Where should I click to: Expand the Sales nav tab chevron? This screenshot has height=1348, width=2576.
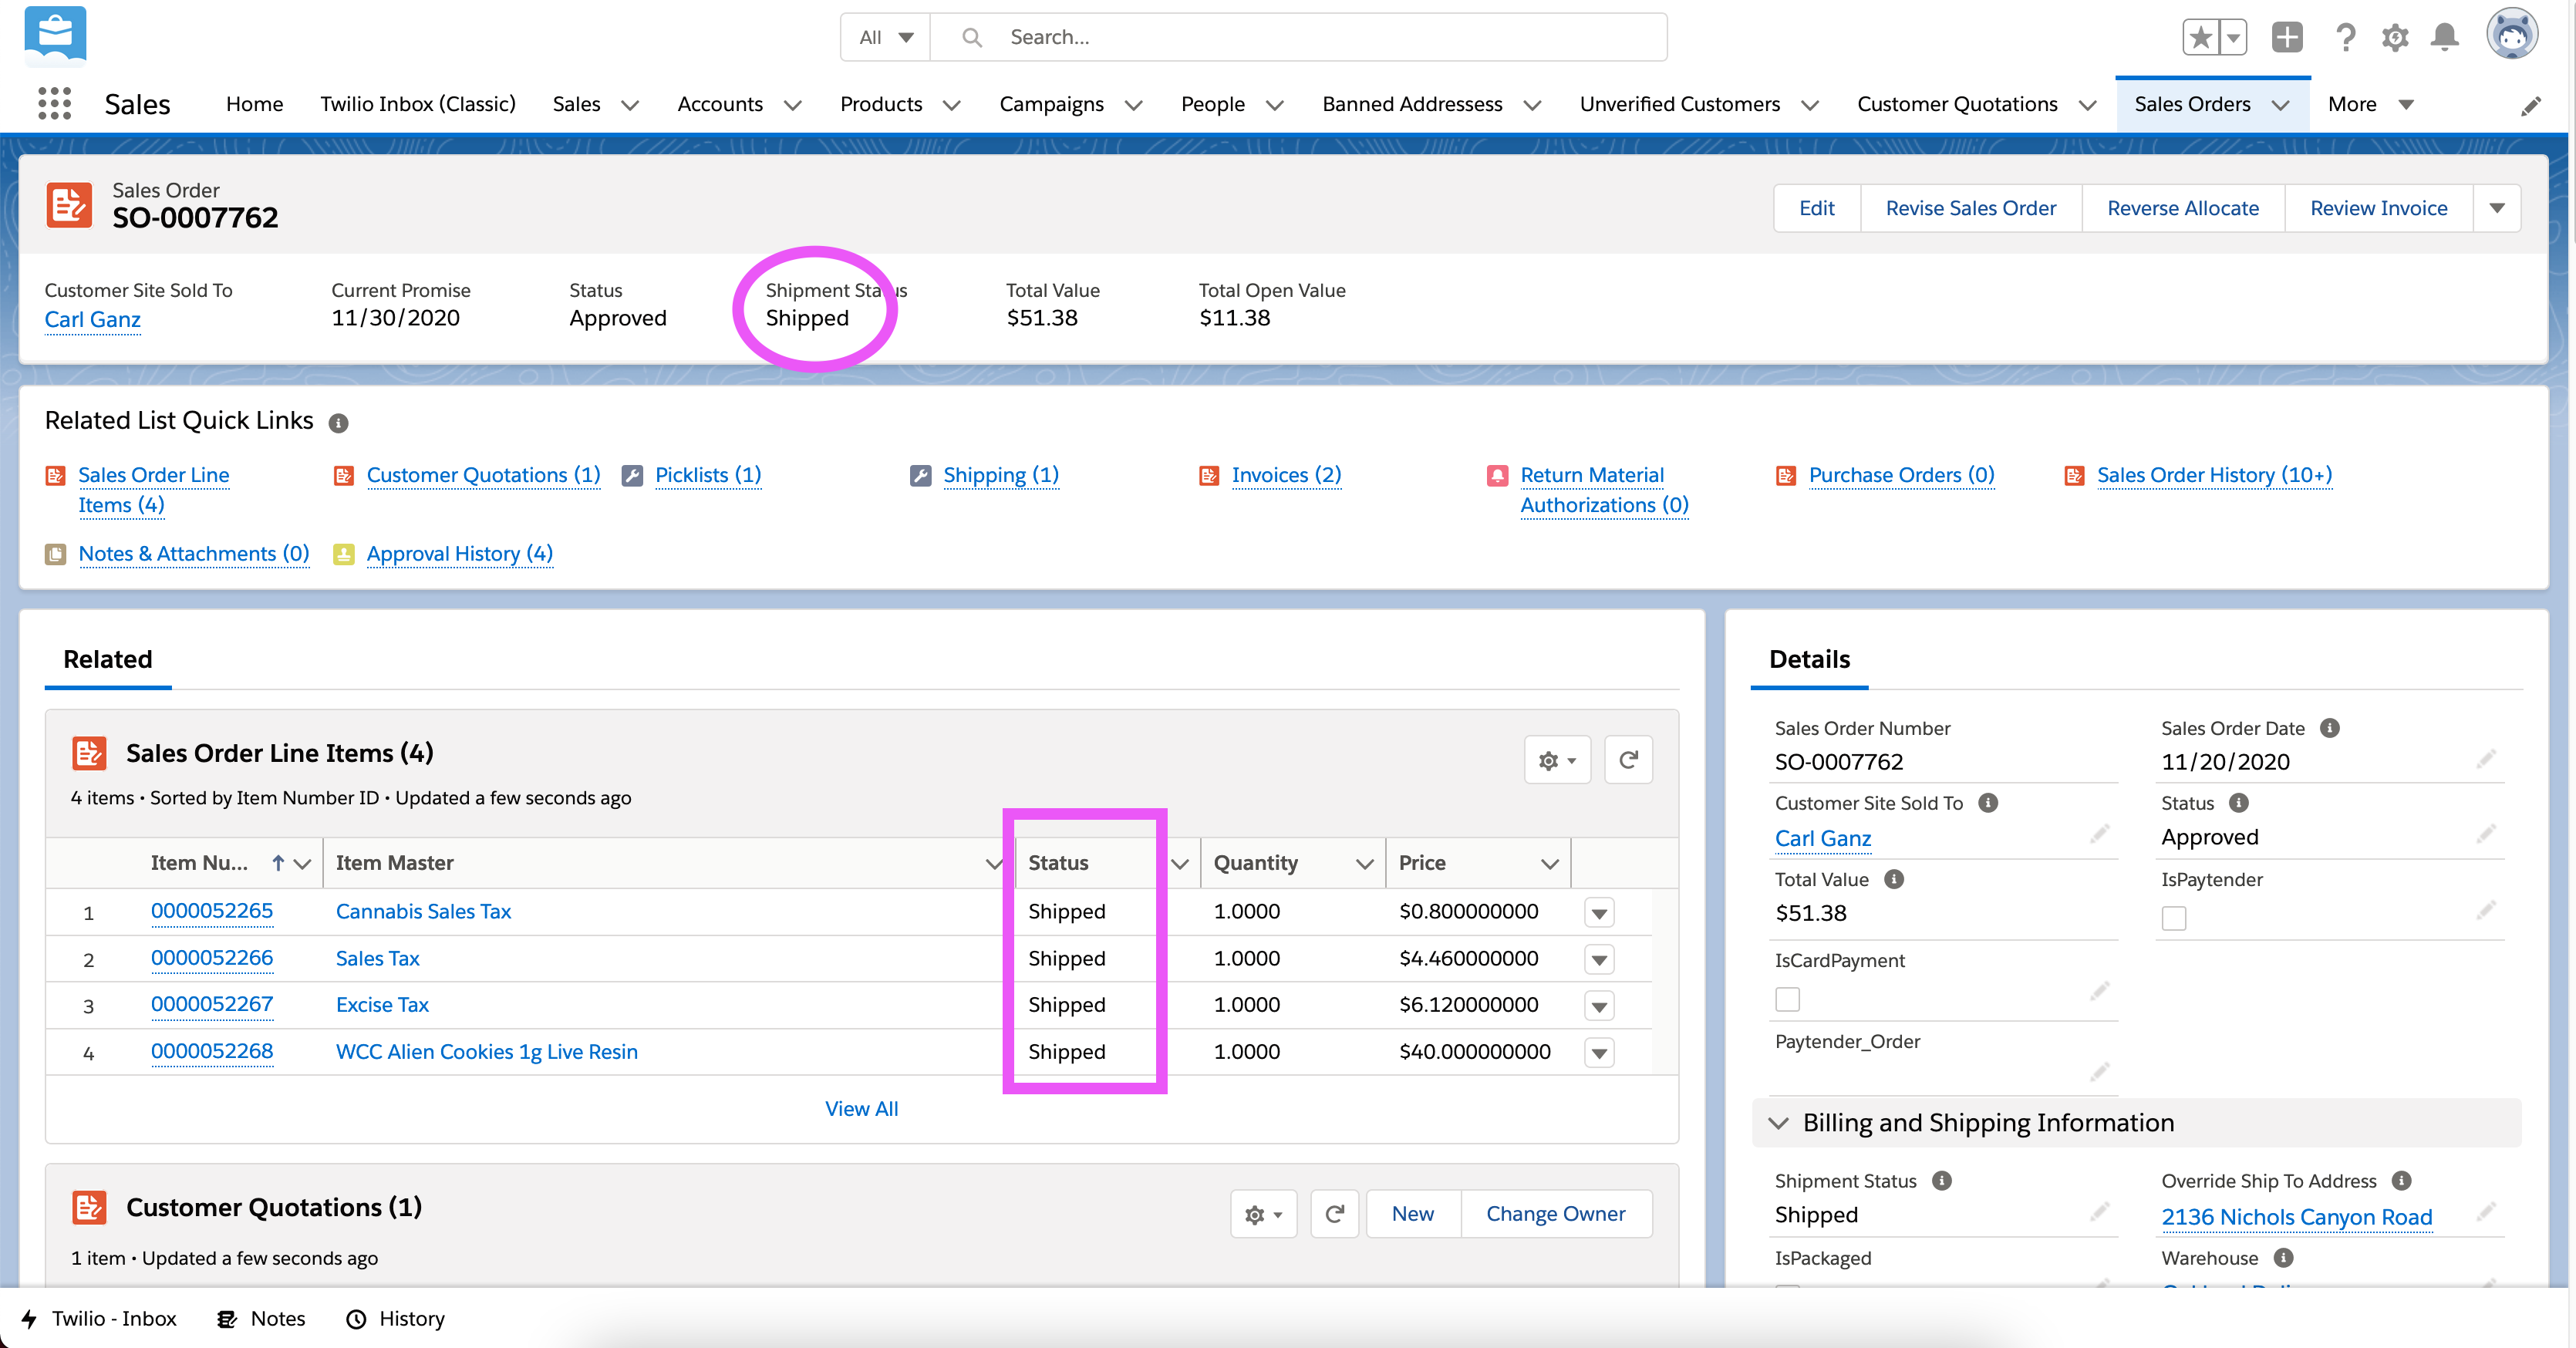(x=629, y=105)
